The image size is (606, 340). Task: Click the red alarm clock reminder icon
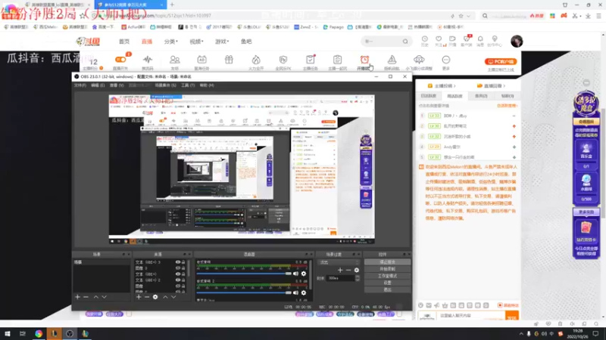pyautogui.click(x=364, y=60)
